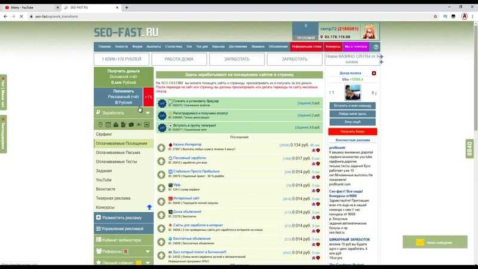
Task: Click the Кабинет вебмастера button
Action: click(x=124, y=240)
